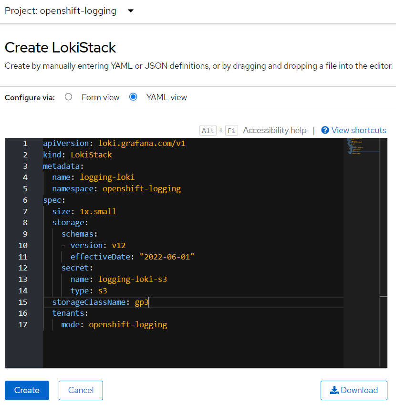Select the Form view radio button
The height and width of the screenshot is (405, 396).
pos(69,97)
